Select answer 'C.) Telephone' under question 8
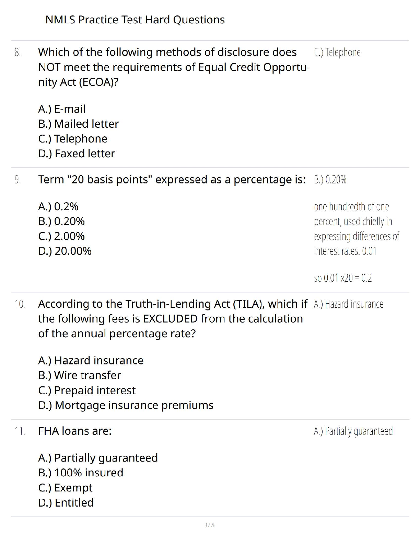This screenshot has height=544, width=420. (73, 139)
